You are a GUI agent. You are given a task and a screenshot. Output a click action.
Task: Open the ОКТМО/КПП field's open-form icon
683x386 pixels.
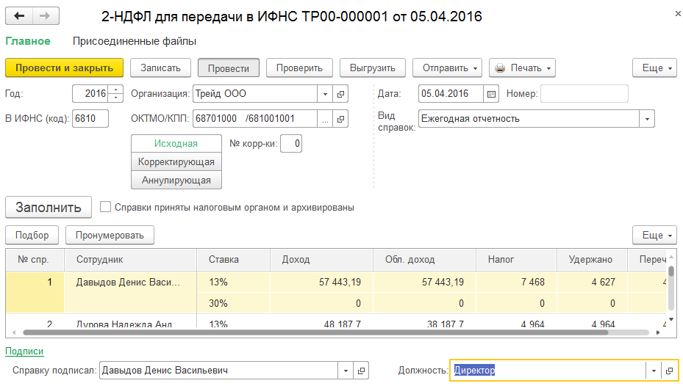click(340, 119)
